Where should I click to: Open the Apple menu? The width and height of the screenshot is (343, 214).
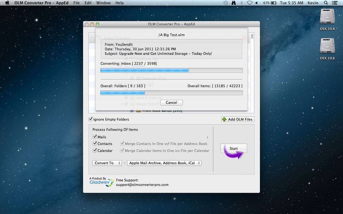[x=7, y=3]
